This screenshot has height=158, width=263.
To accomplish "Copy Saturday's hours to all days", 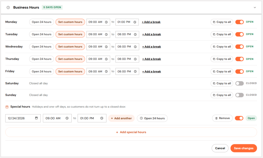I will tap(222, 83).
